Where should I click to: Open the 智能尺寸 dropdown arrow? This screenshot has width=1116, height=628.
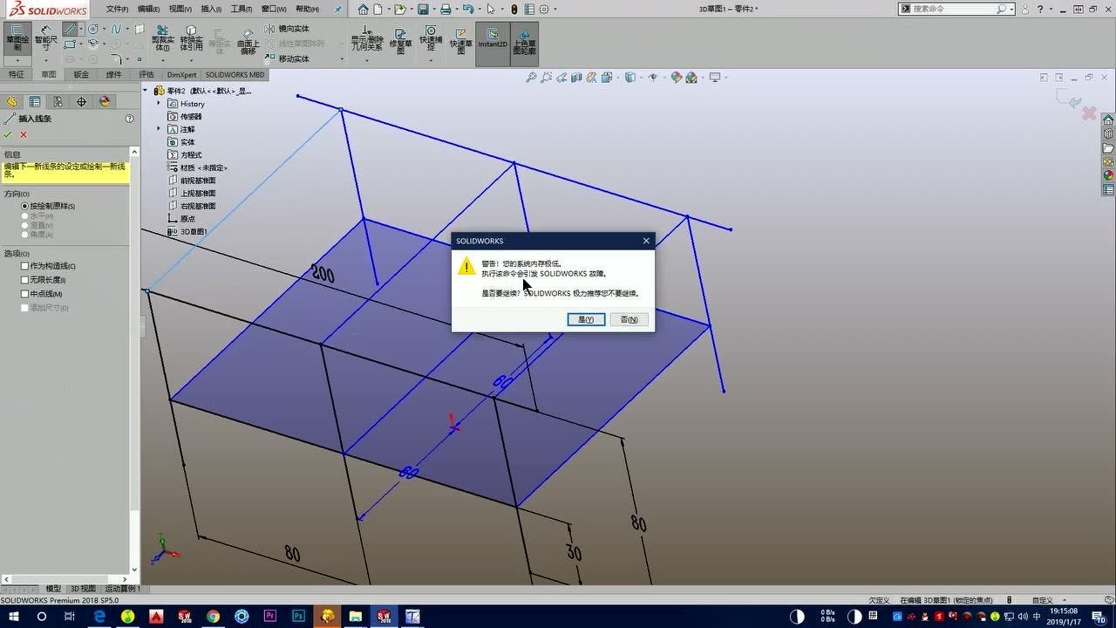(x=46, y=60)
